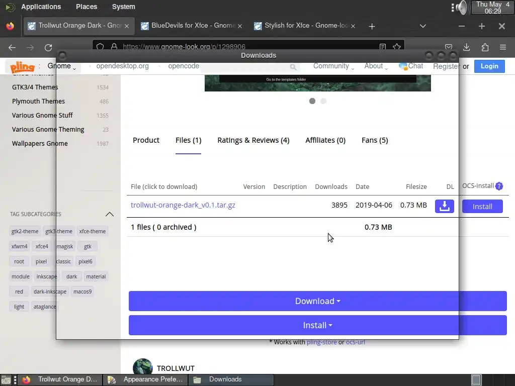The image size is (515, 386).
Task: Open the opencode link
Action: [x=184, y=66]
